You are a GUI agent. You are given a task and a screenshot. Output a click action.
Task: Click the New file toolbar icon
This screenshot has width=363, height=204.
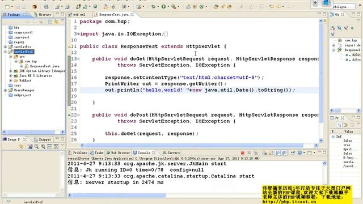click(7, 7)
